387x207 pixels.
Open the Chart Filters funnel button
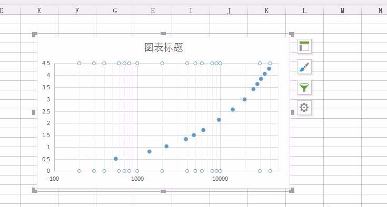(x=304, y=87)
